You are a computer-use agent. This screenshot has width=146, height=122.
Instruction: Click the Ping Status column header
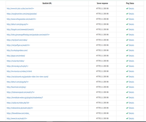[x=130, y=3]
